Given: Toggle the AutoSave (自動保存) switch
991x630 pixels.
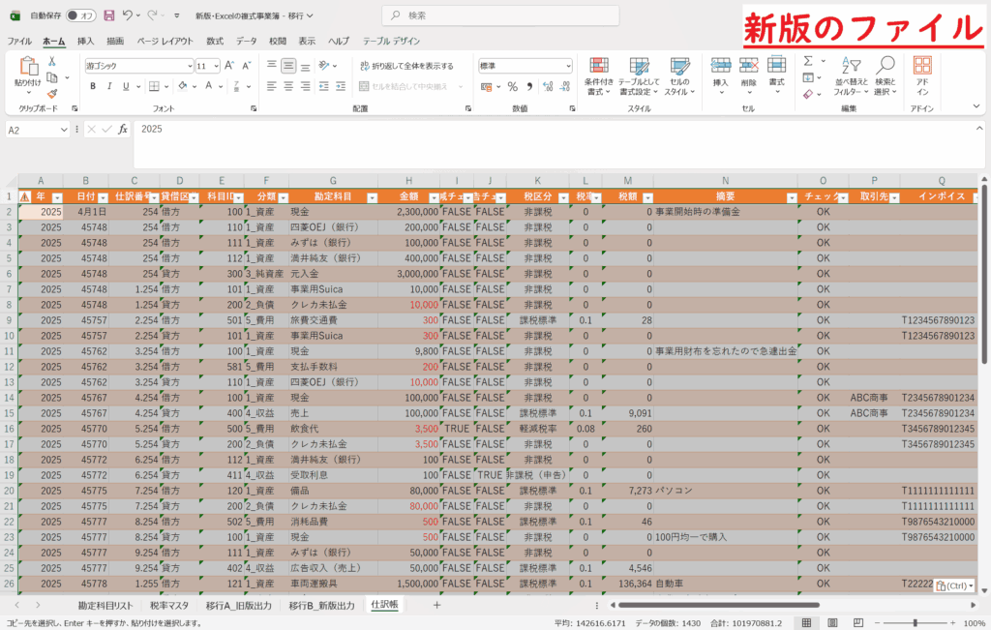Looking at the screenshot, I should (x=85, y=15).
